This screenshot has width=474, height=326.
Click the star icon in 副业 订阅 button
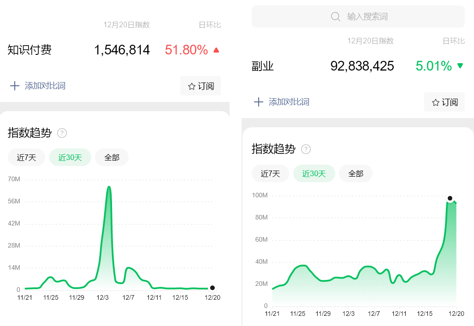point(435,102)
